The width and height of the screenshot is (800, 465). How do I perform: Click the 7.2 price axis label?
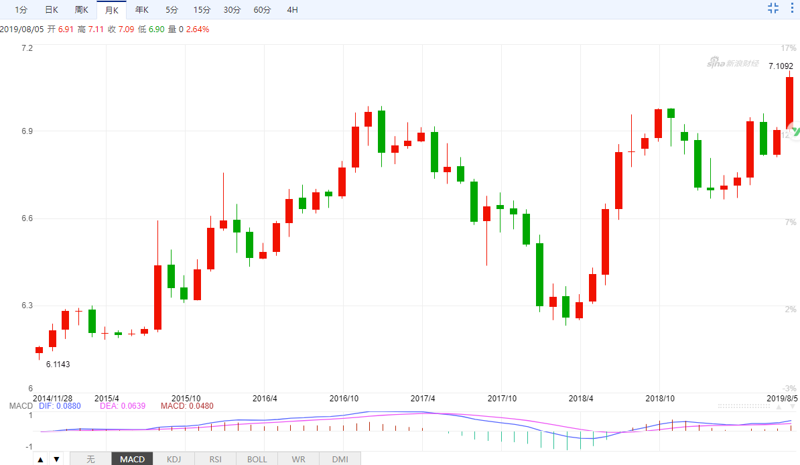pyautogui.click(x=27, y=48)
